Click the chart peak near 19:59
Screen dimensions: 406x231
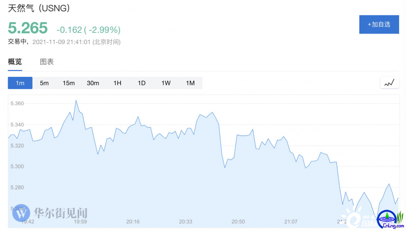pyautogui.click(x=76, y=100)
